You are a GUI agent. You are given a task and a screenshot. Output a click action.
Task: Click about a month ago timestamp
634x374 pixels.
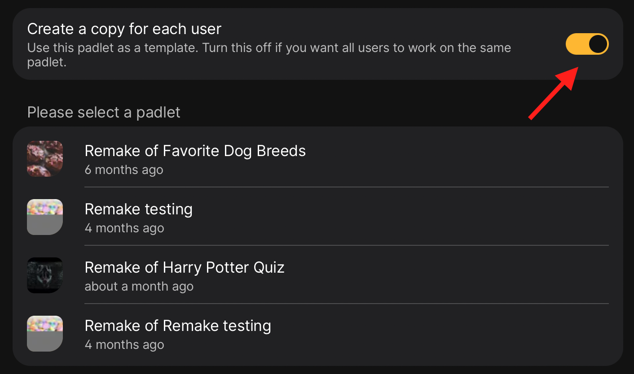139,287
